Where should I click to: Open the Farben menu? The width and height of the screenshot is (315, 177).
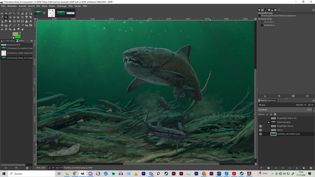[52, 6]
